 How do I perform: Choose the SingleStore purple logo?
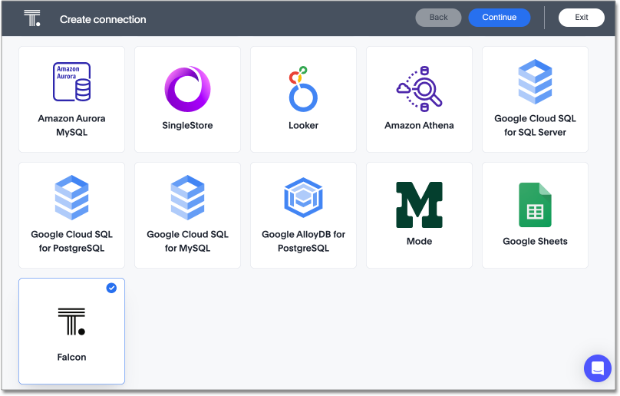coord(187,89)
